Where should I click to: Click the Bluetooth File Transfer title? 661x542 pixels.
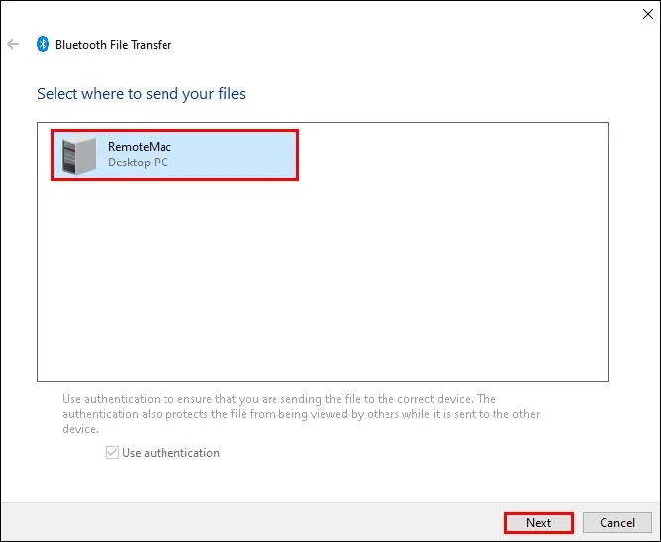coord(113,45)
